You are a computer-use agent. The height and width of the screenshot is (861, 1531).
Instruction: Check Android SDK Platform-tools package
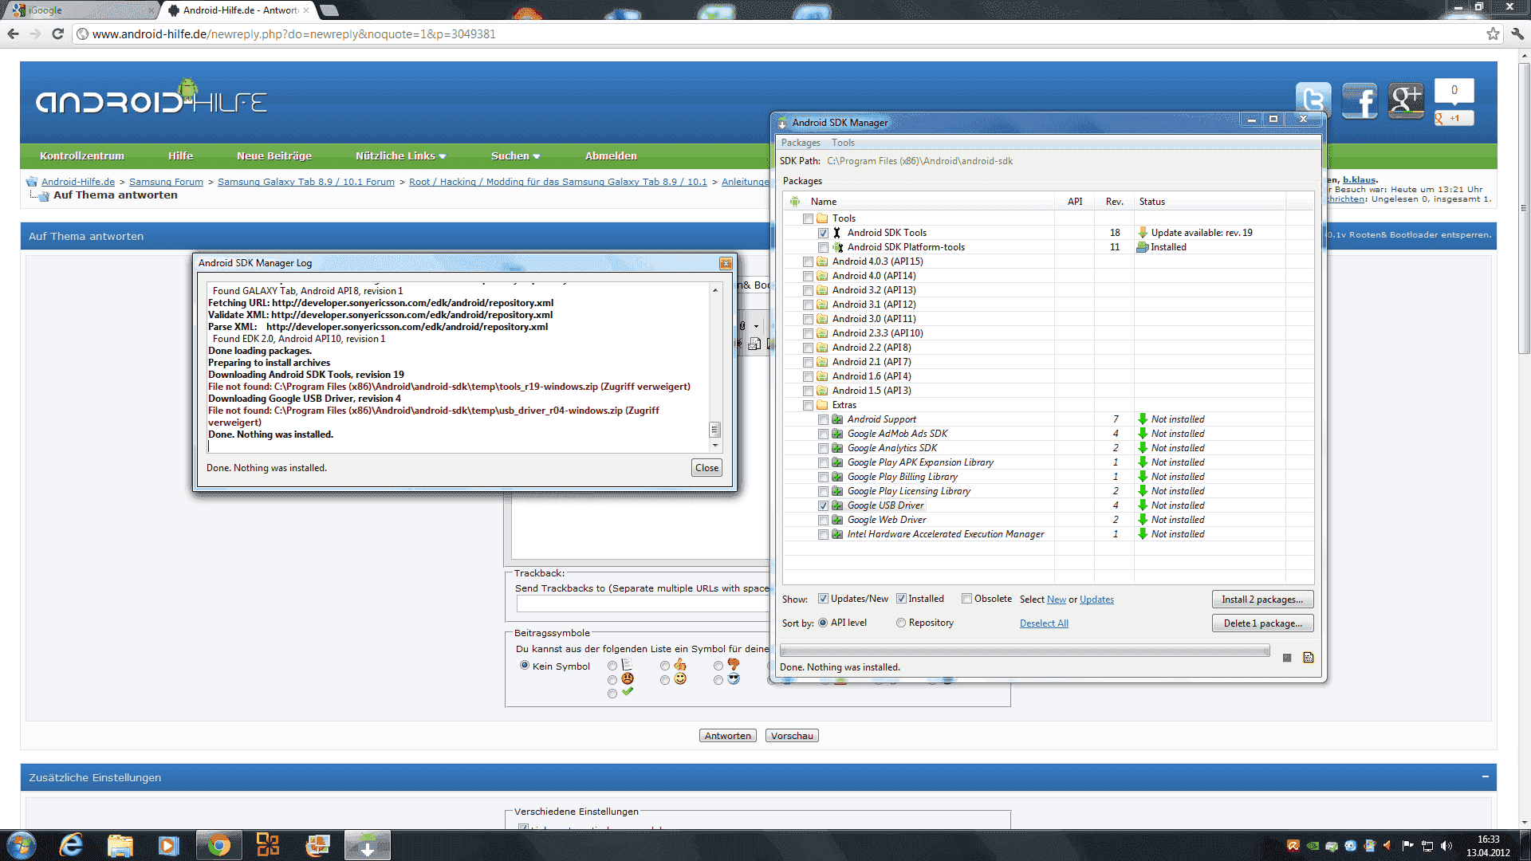(x=823, y=247)
